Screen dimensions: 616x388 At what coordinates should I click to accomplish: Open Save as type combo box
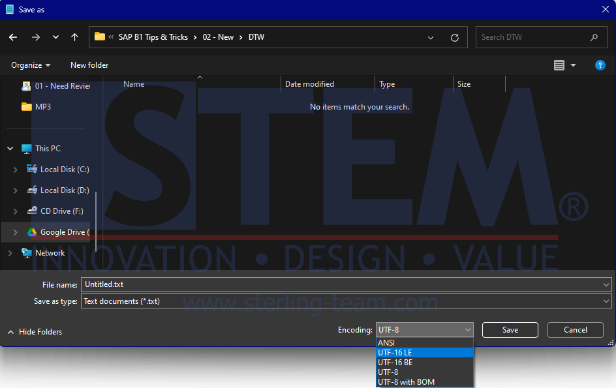[346, 301]
